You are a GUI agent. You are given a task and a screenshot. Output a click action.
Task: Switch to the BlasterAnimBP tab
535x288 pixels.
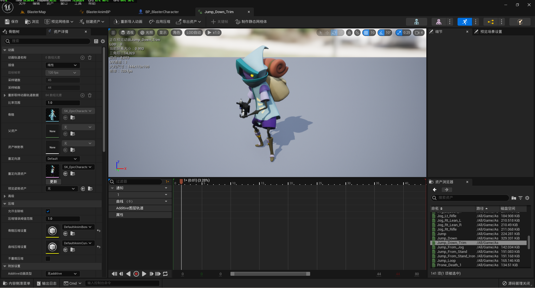click(98, 12)
